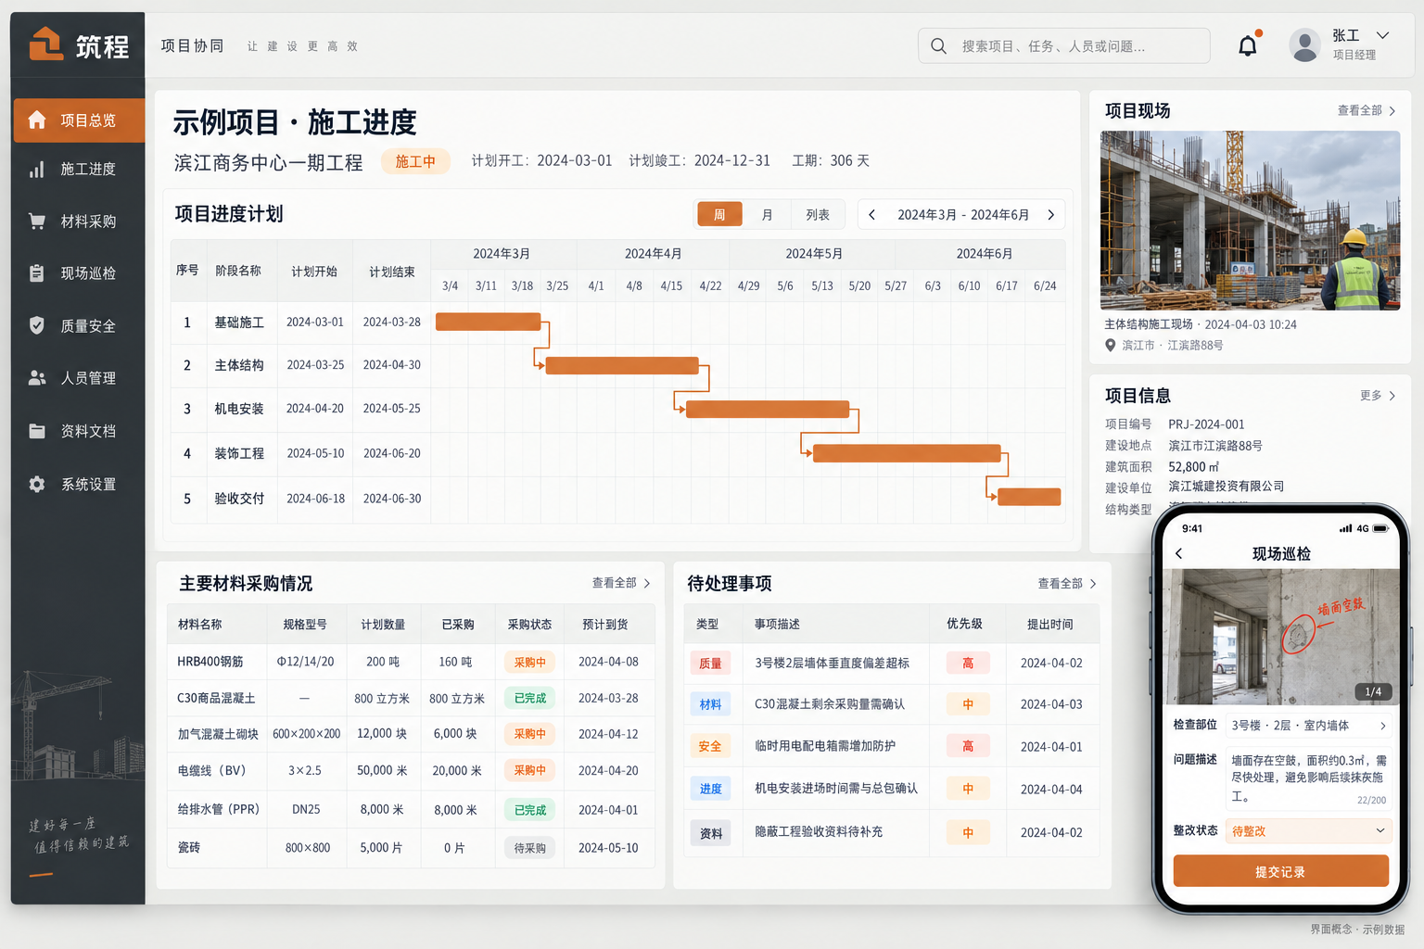This screenshot has height=949, width=1424.
Task: Click 已完成 status for C30商品混凝土
Action: click(529, 698)
